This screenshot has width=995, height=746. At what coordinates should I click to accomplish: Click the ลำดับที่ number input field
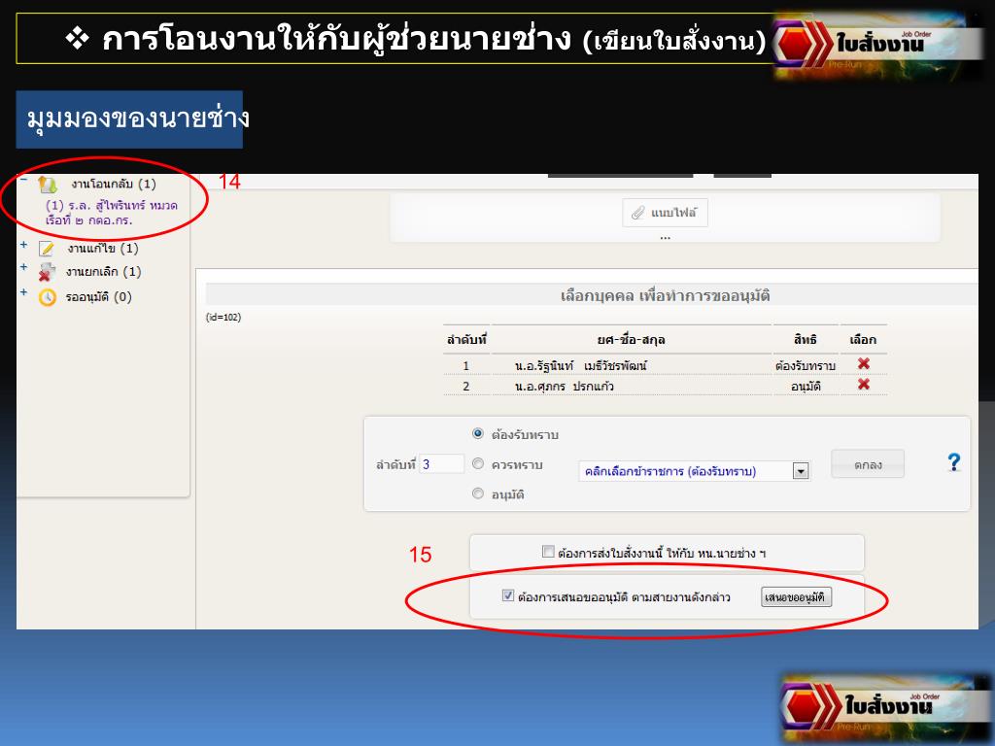coord(442,464)
